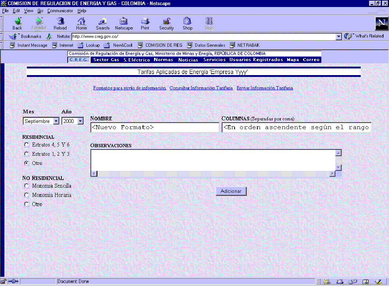Viewport: 389px width, 286px height.
Task: Go to the Home page icon
Action: (81, 23)
